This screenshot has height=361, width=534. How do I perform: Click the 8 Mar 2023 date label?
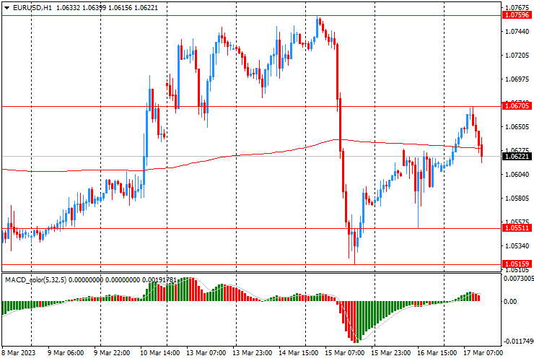[x=19, y=352]
